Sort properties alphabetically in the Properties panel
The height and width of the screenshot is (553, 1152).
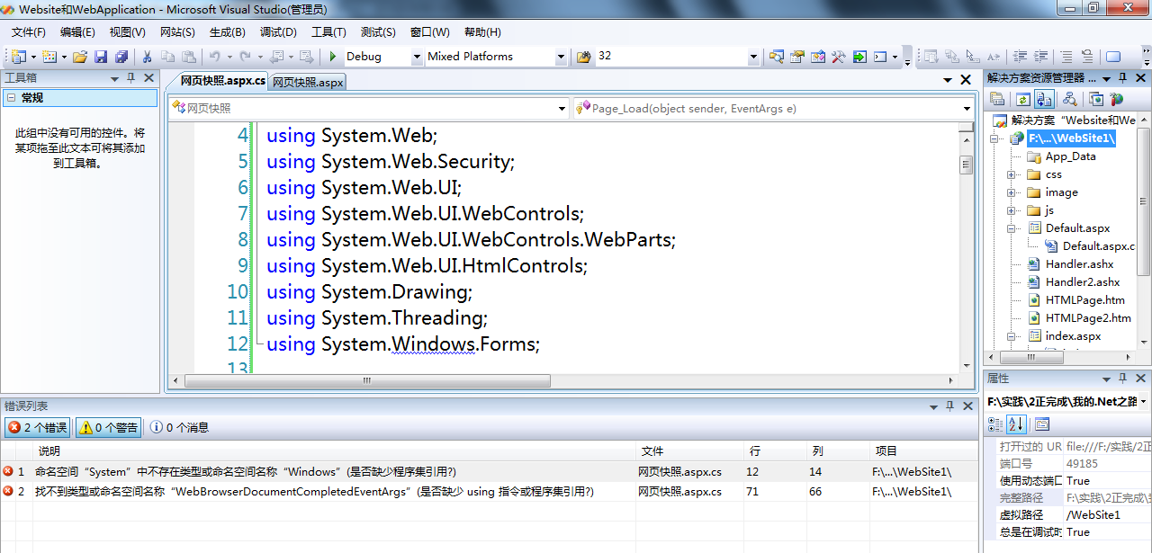point(1015,424)
